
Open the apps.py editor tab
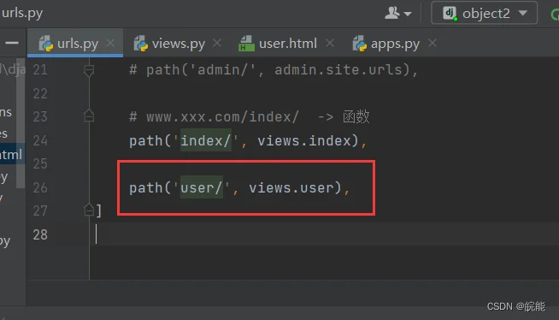(x=395, y=44)
